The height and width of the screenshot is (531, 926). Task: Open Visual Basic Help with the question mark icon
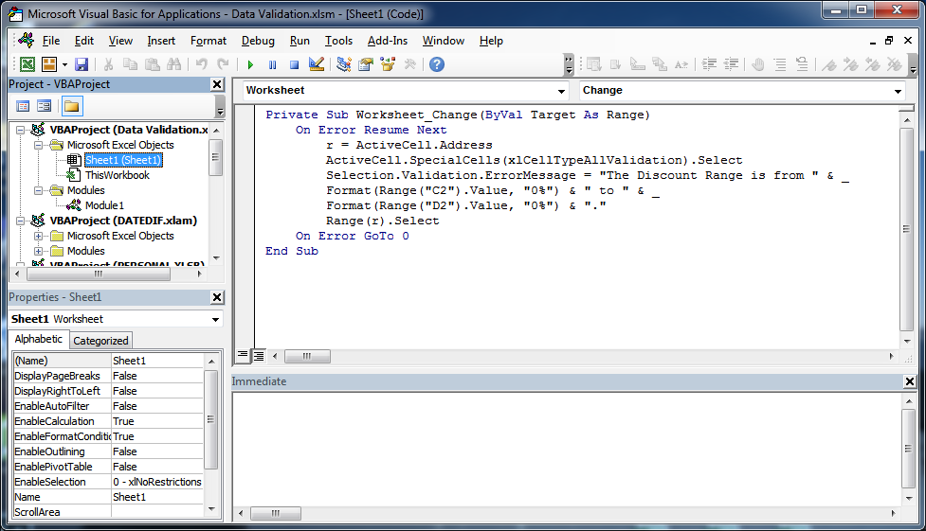(437, 64)
